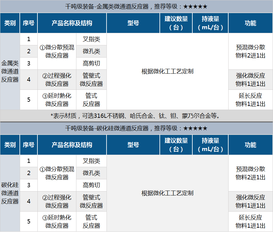Click ①微分散预混微反应器 in the metal table
273x232 pixels.
pyautogui.click(x=57, y=51)
